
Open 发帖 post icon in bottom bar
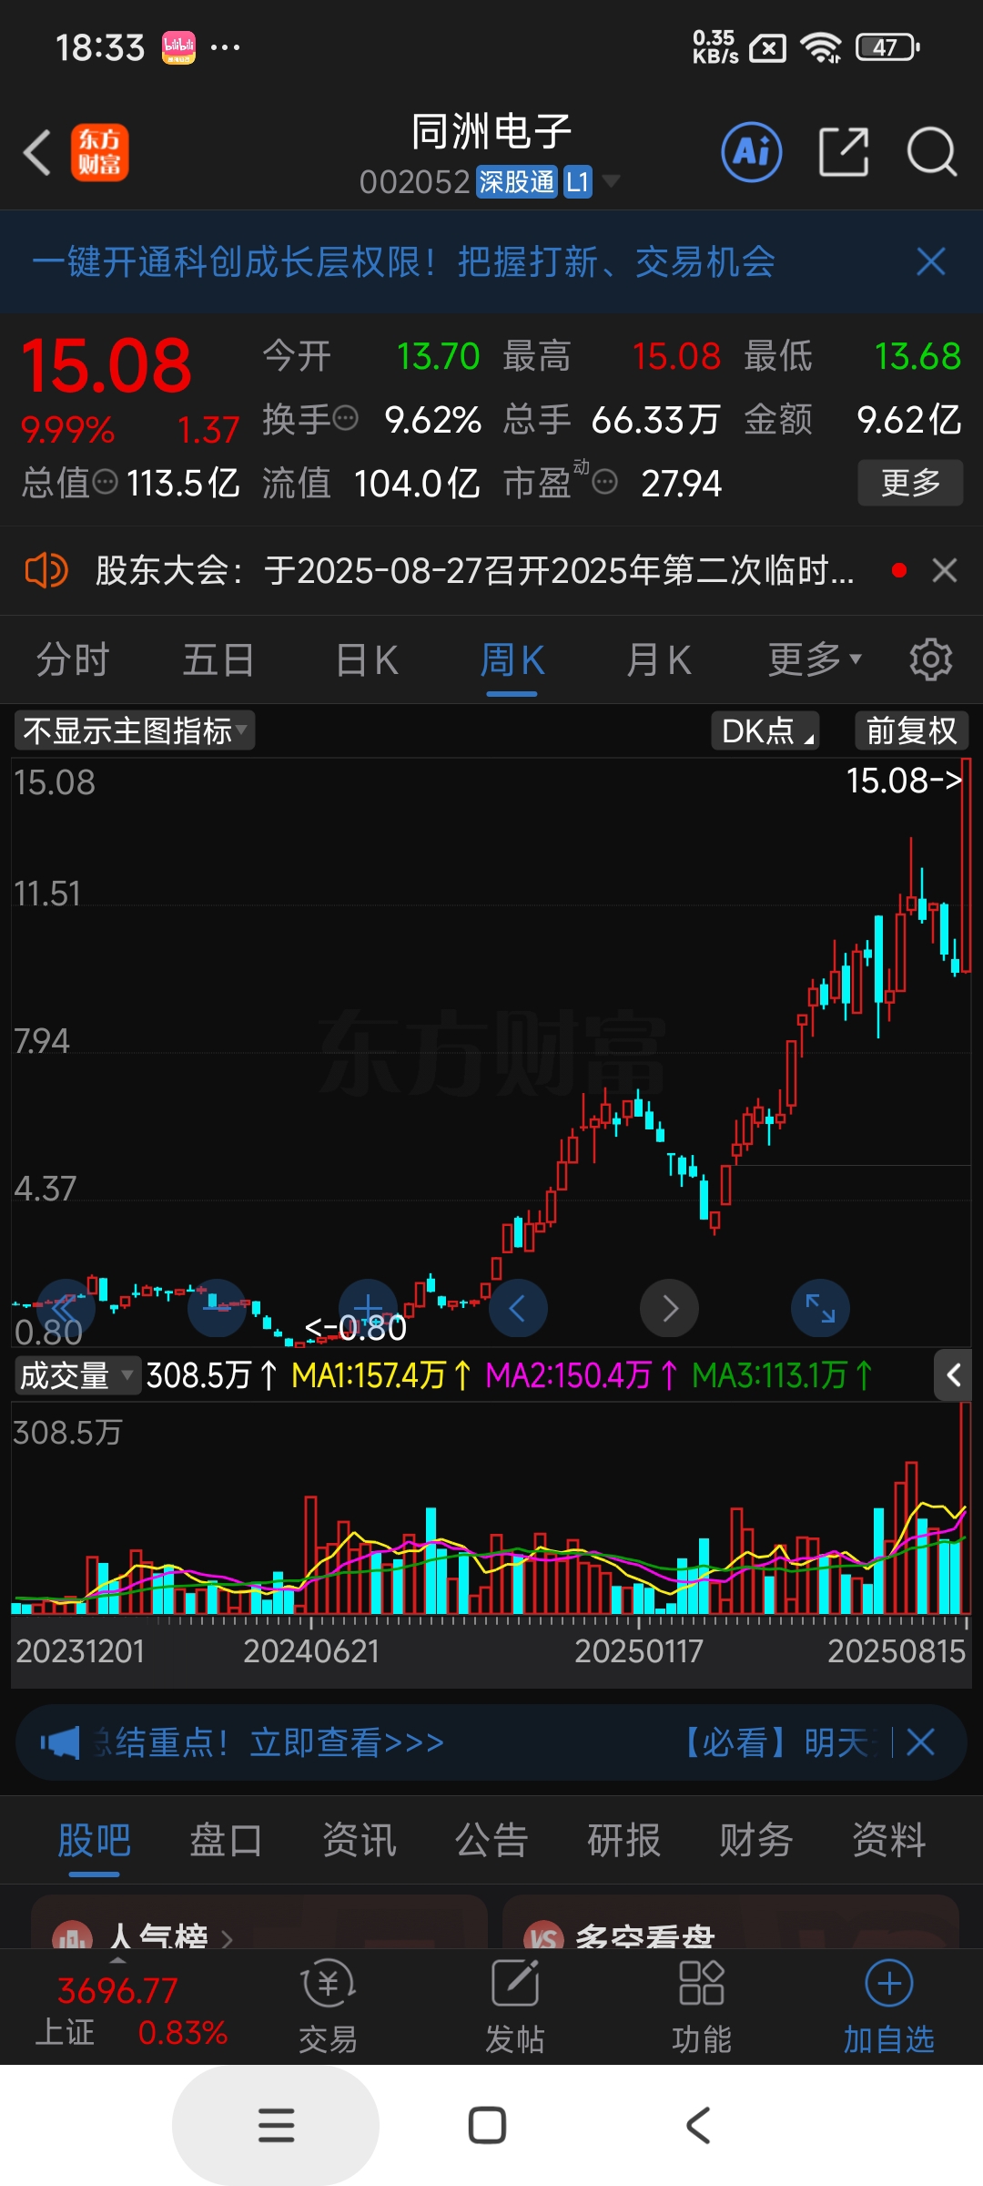(515, 2007)
